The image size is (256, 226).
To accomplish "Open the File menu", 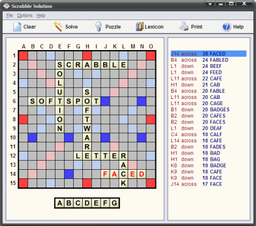I will [10, 15].
